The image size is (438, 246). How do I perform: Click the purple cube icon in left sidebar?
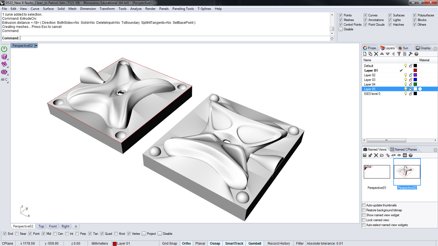coord(4,57)
